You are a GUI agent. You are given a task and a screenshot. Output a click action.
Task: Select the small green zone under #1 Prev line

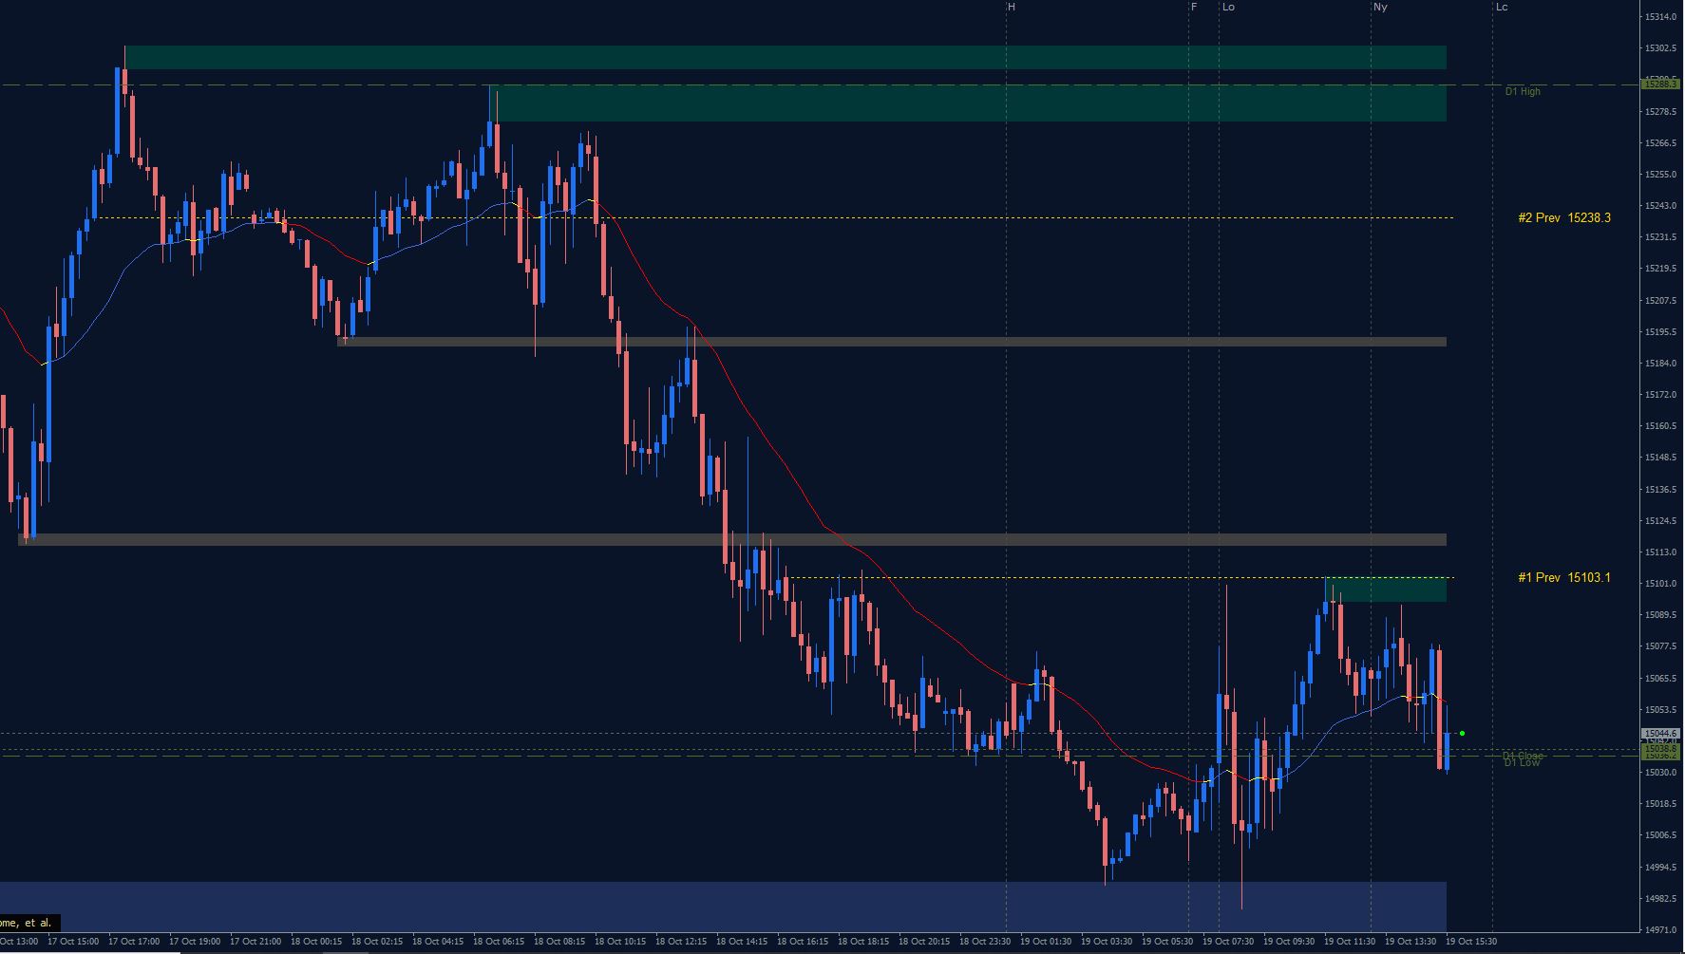[x=1386, y=589]
